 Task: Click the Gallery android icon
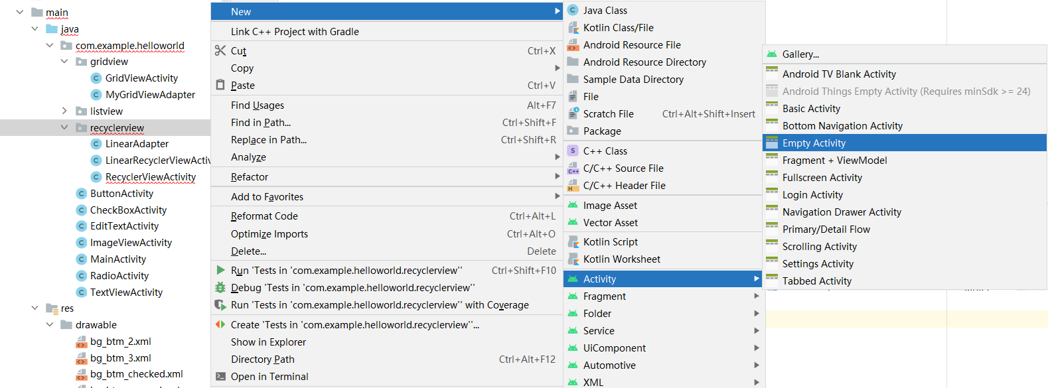click(772, 54)
